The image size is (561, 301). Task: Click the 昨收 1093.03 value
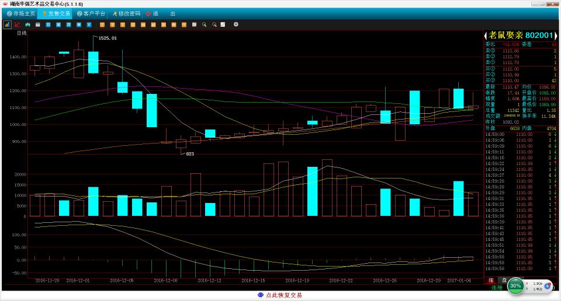(511, 122)
